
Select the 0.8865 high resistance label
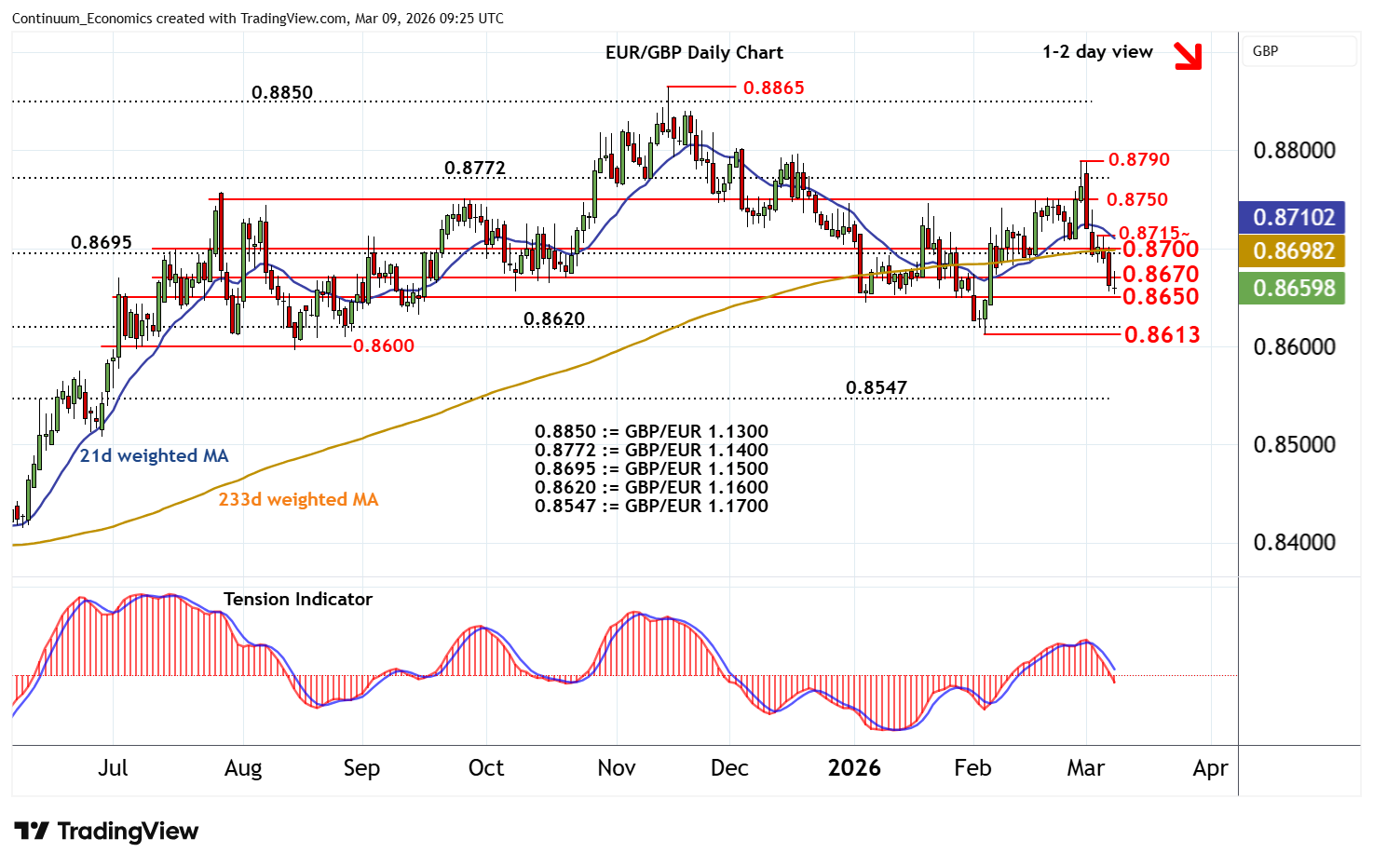tap(773, 88)
